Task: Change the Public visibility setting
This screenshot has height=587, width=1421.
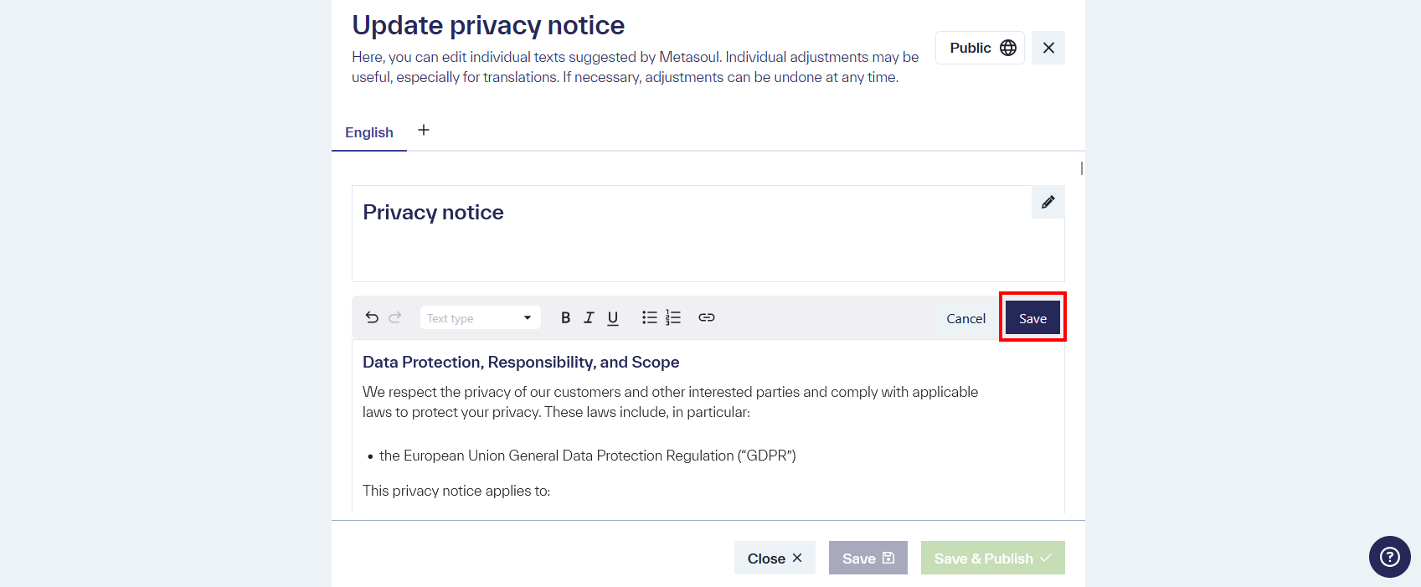Action: (980, 48)
